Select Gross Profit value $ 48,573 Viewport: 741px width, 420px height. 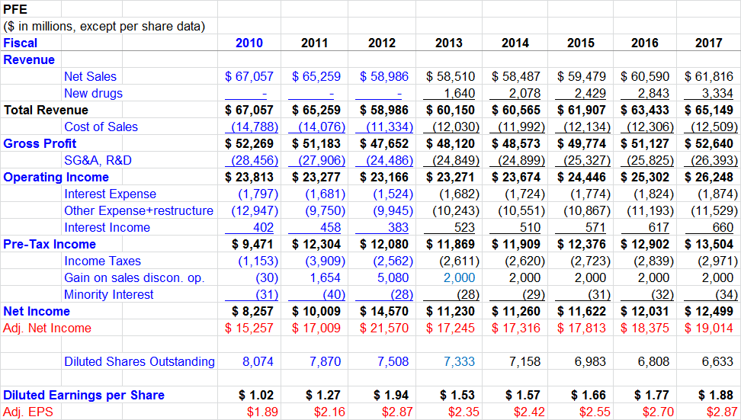point(516,143)
